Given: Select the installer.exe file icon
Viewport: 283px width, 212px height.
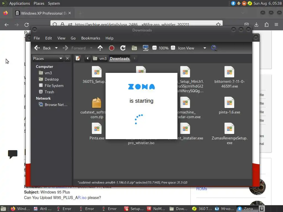Looking at the screenshot, I should pos(185,129).
